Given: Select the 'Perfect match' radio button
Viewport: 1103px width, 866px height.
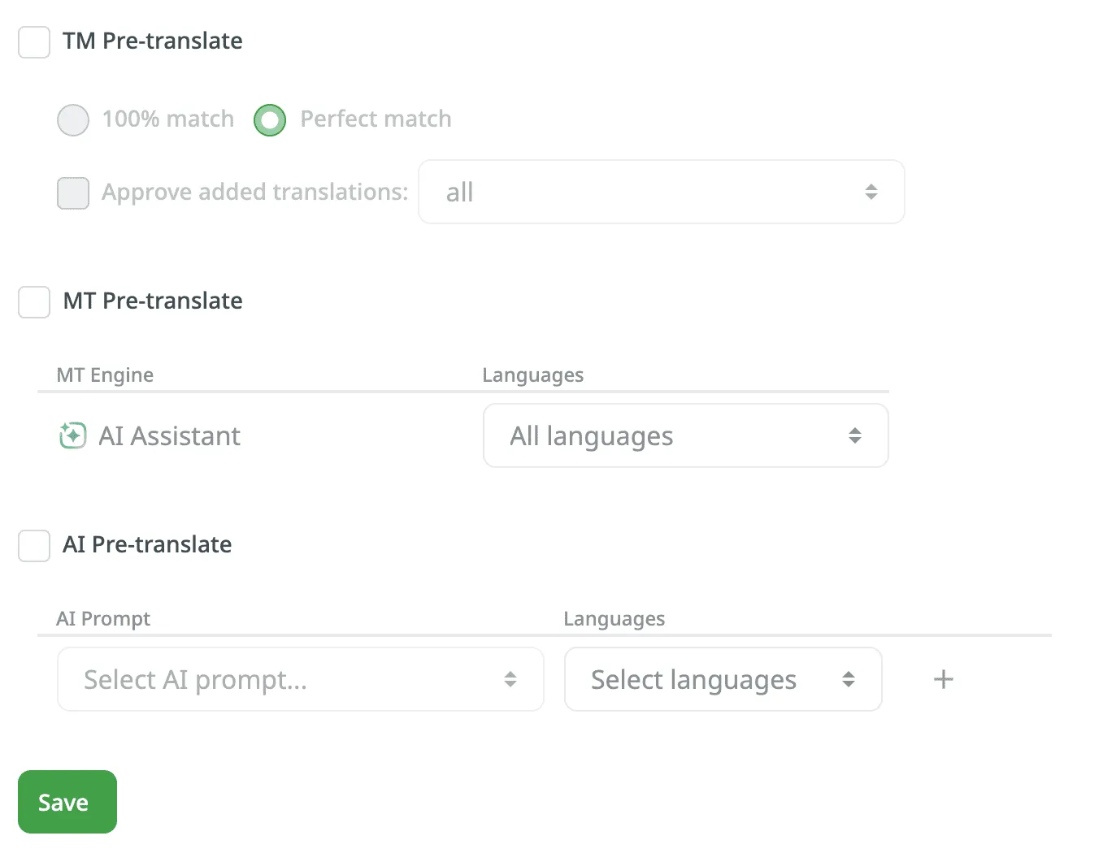Looking at the screenshot, I should click(269, 119).
